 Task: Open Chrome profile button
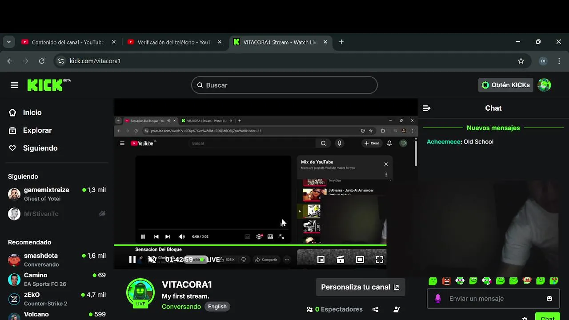[x=543, y=61]
